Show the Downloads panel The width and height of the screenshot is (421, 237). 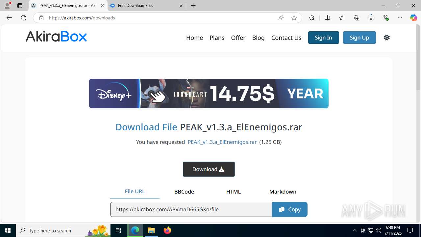[371, 18]
